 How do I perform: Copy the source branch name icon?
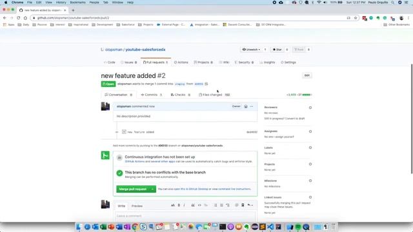[206, 84]
